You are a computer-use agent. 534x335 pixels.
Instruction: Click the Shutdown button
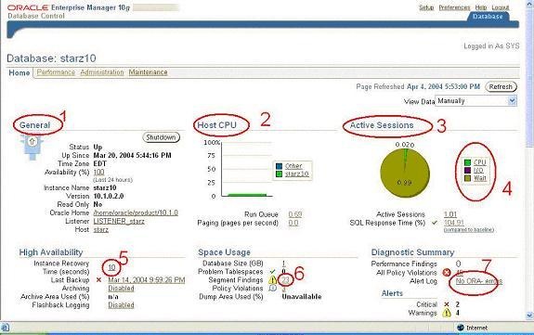[x=161, y=137]
